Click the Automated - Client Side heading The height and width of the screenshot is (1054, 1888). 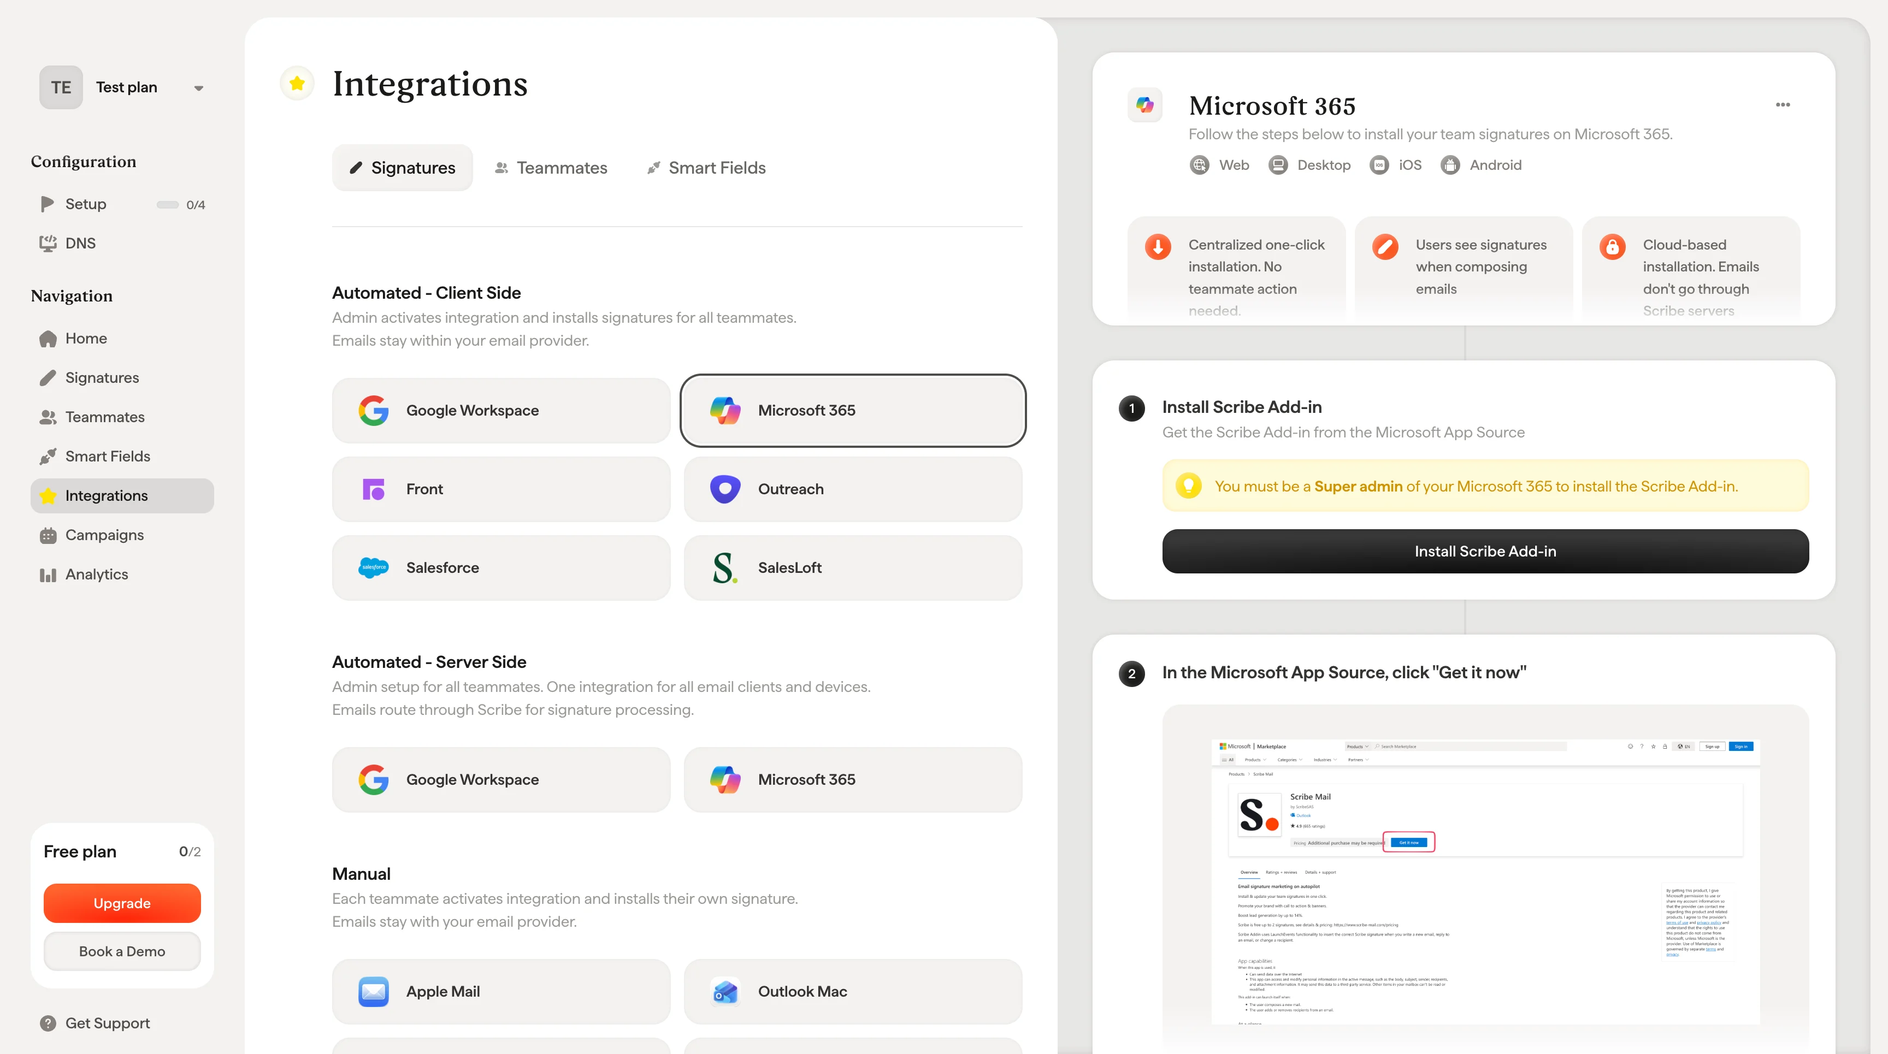[x=427, y=293]
